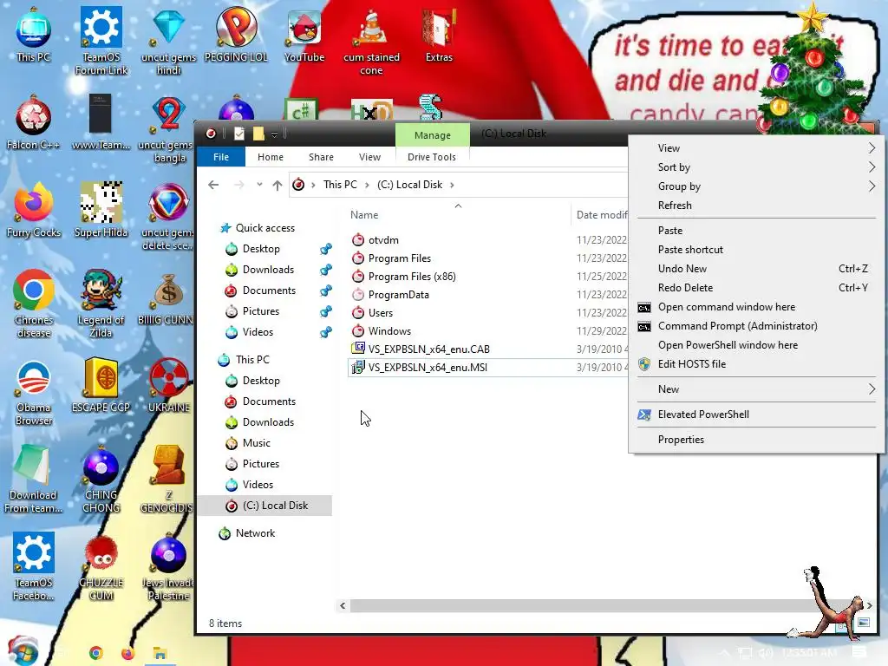Choose Undo New in context menu
The width and height of the screenshot is (888, 666).
point(756,269)
